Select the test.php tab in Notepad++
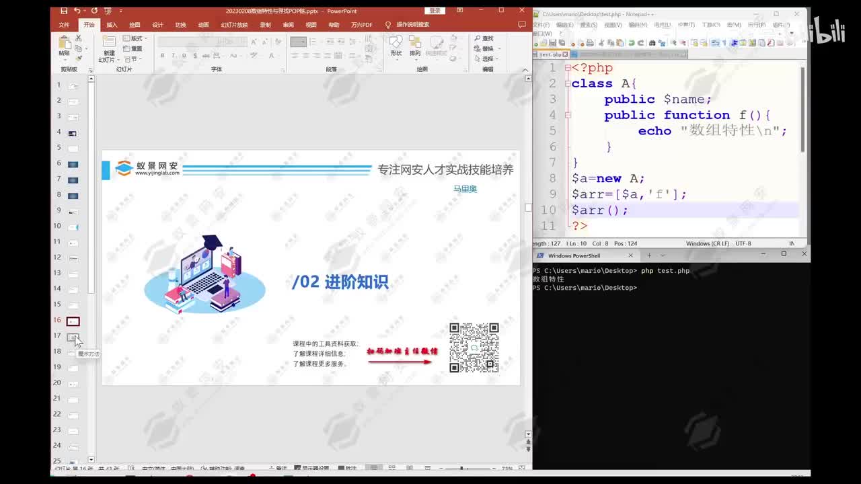Viewport: 861px width, 484px height. 550,54
